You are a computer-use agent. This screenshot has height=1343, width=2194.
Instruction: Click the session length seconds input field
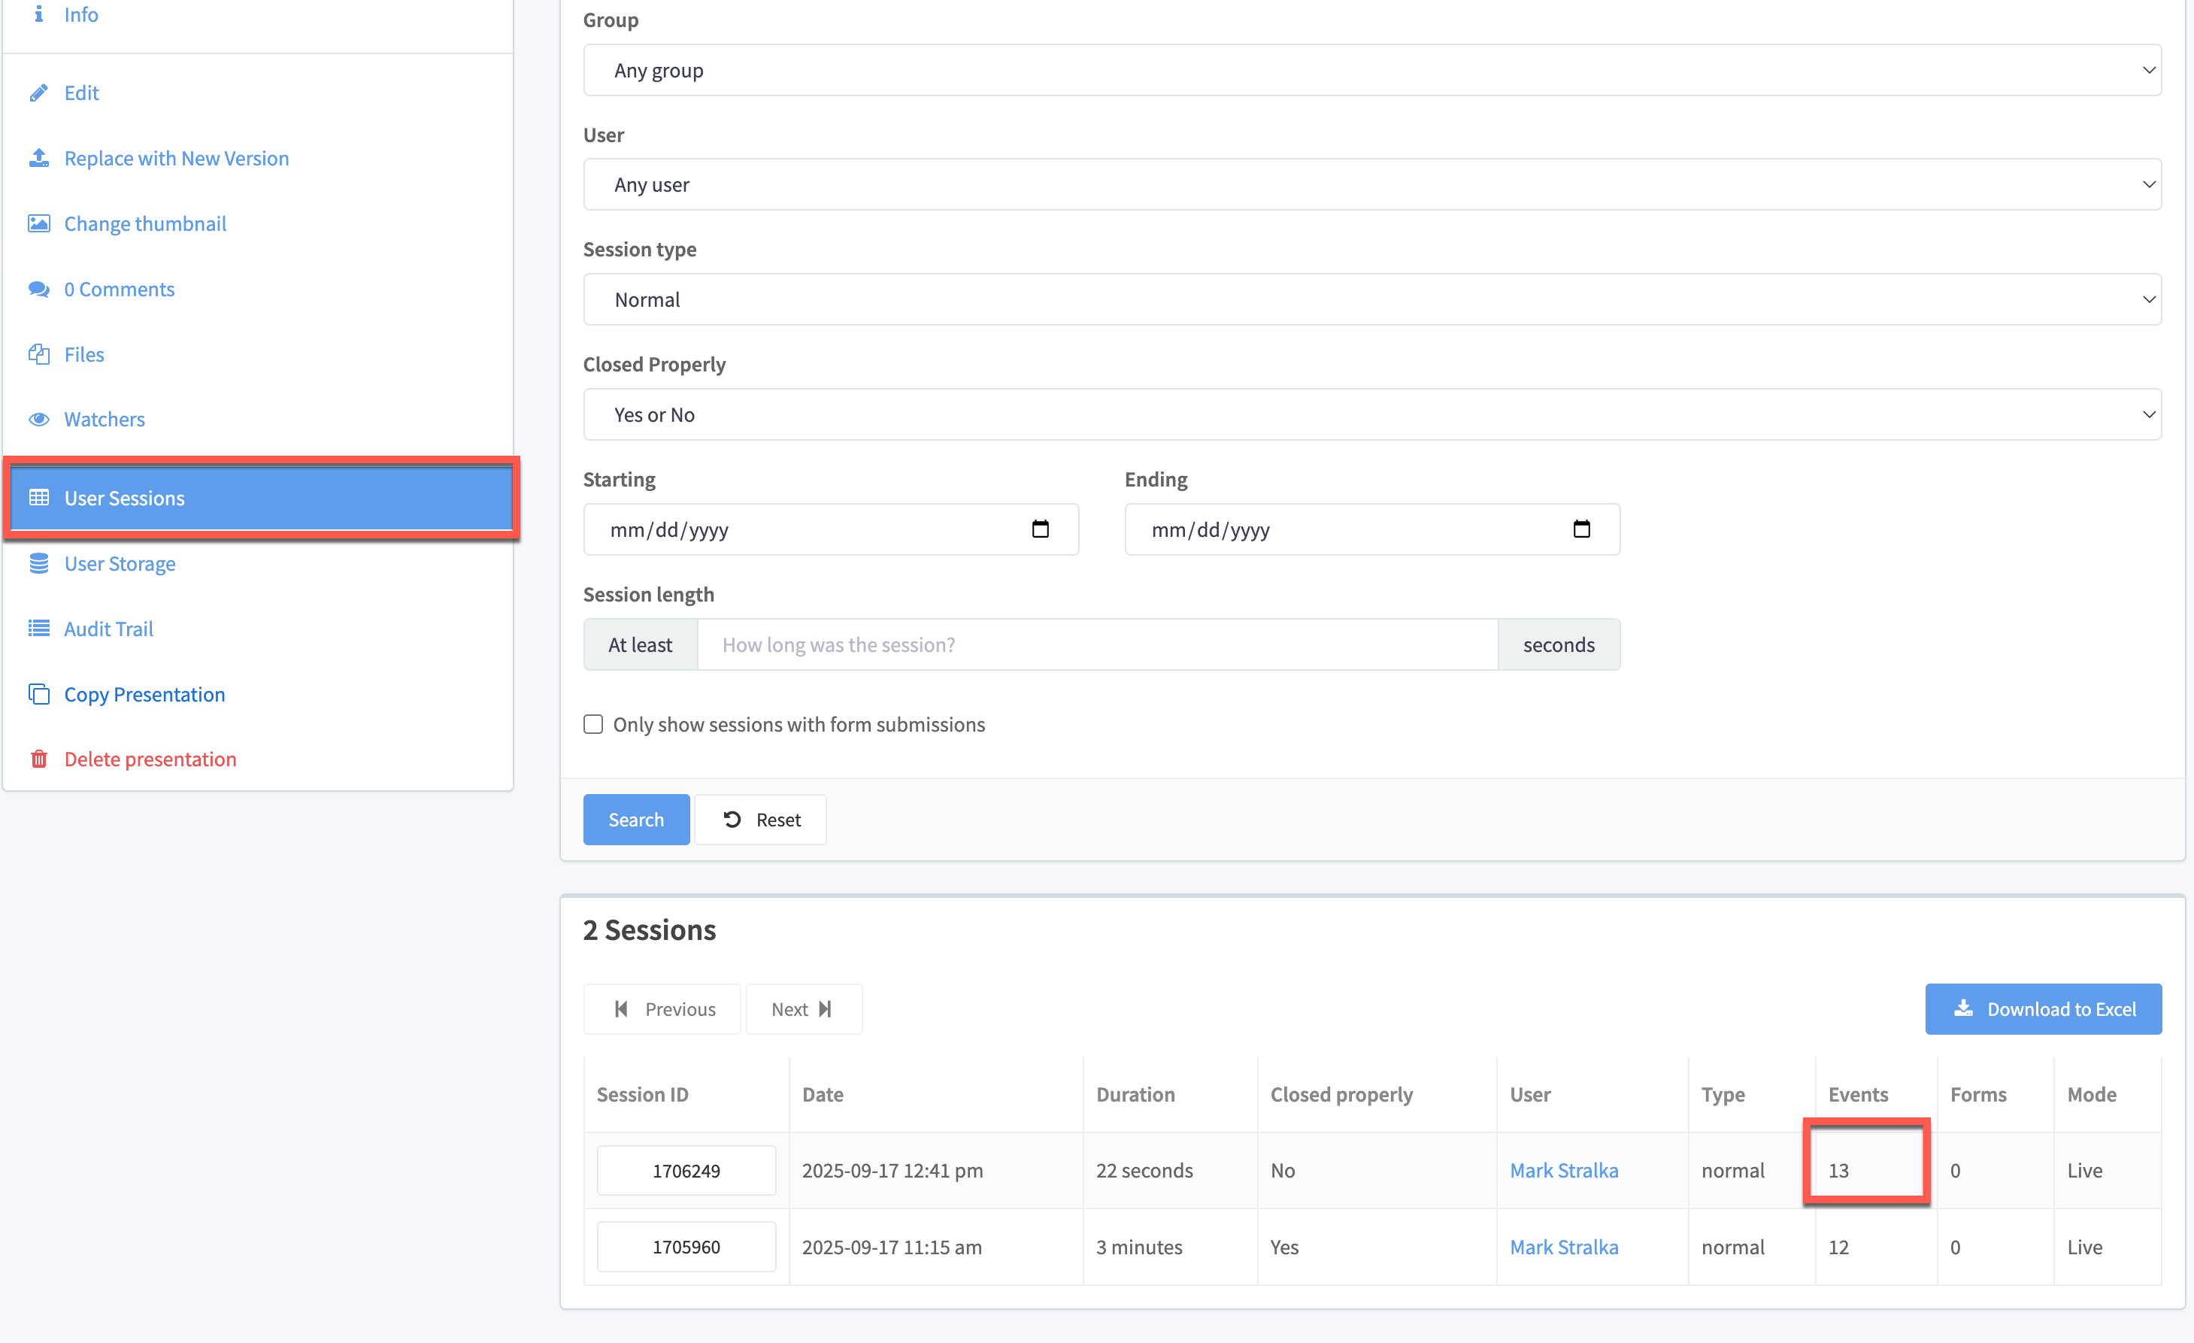[1097, 644]
